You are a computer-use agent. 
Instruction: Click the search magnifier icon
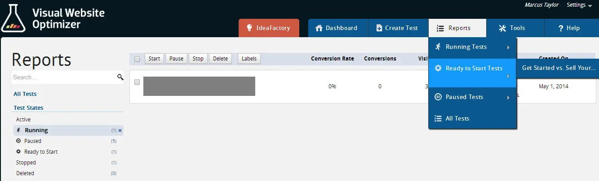tap(120, 77)
